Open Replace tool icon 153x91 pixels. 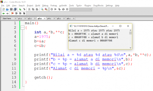[46, 9]
